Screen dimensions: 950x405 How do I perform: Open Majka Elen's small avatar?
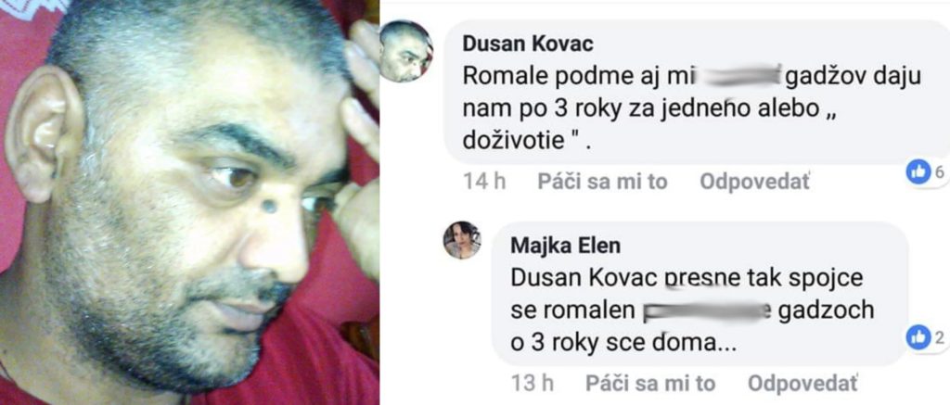(x=463, y=240)
